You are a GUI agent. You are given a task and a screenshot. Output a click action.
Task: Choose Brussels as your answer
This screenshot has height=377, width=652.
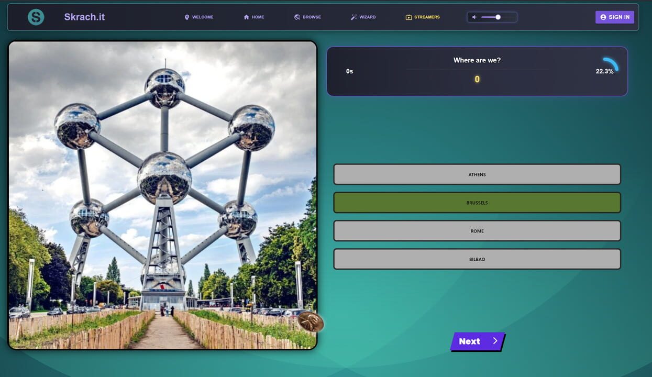(477, 202)
